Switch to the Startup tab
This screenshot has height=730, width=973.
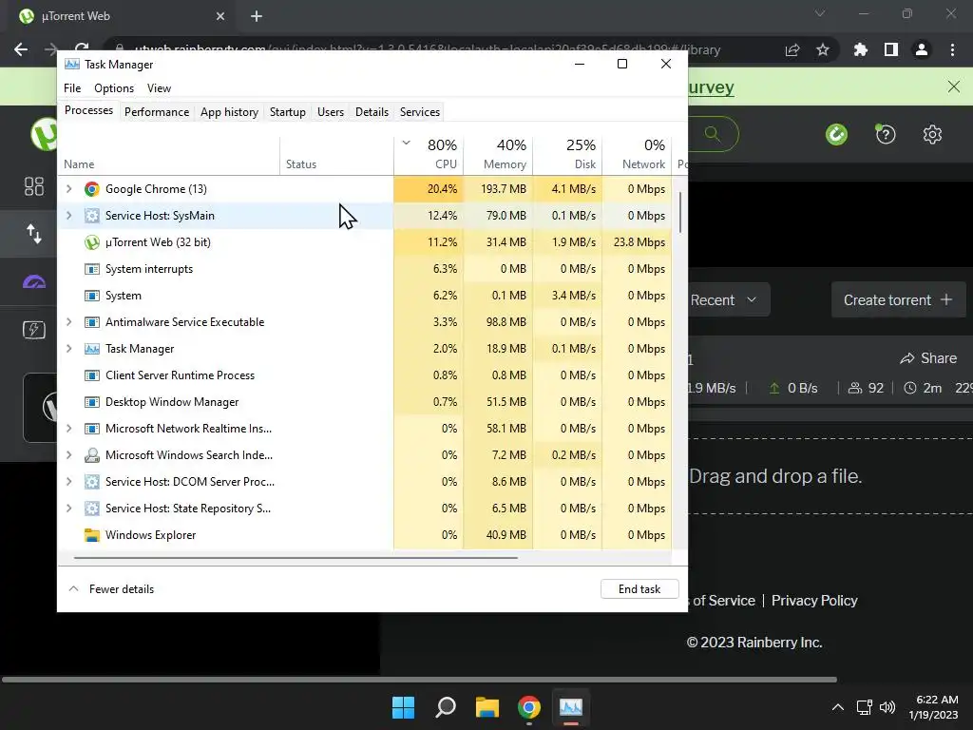click(287, 112)
